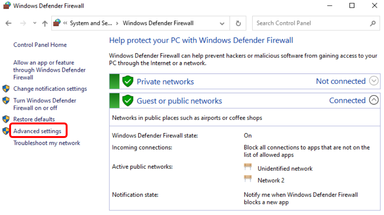Click the firewall icon in address bar

tap(57, 23)
